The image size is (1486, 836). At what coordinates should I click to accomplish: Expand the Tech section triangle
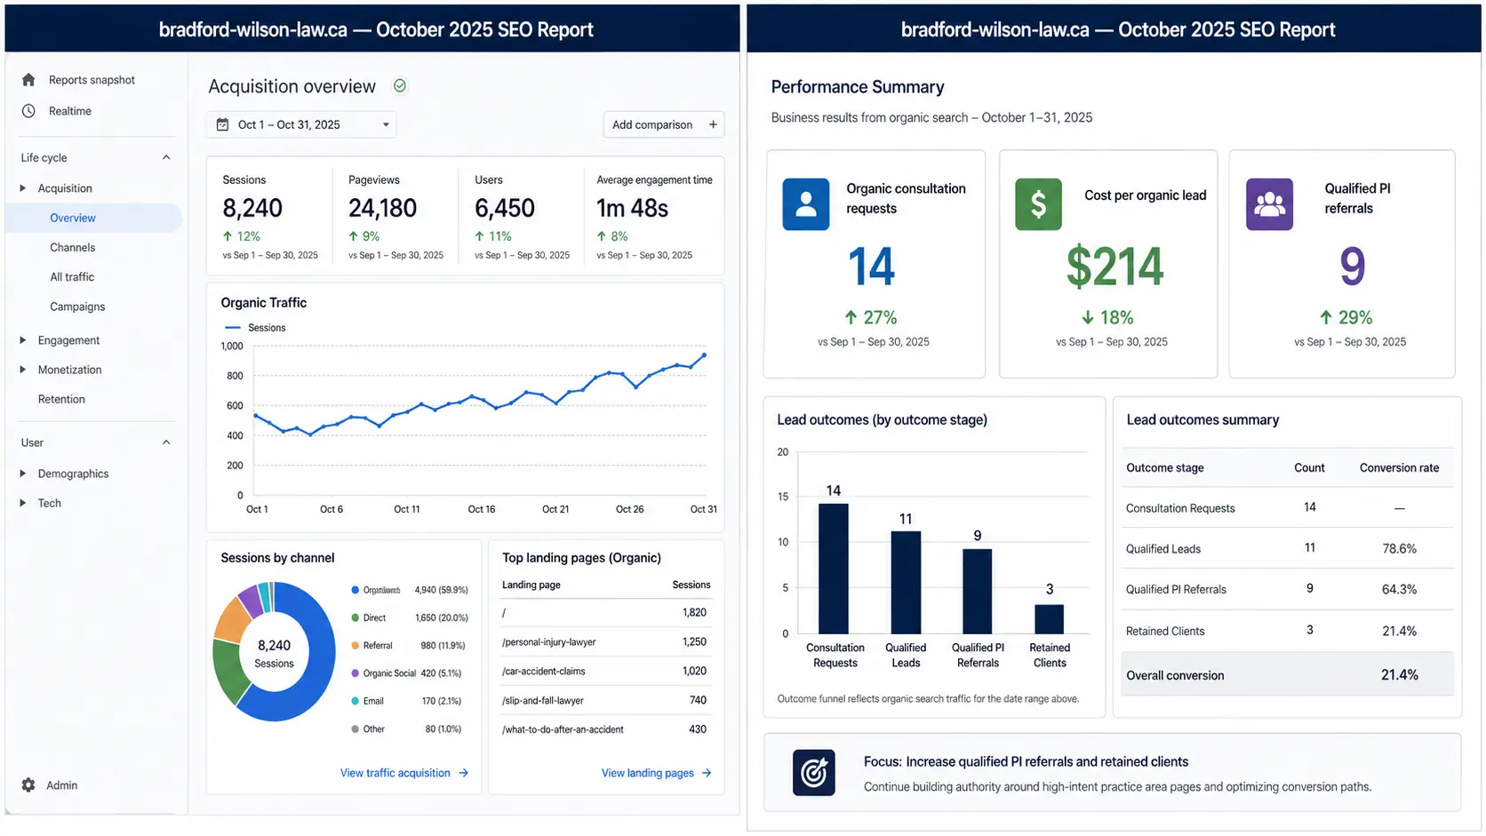(23, 503)
